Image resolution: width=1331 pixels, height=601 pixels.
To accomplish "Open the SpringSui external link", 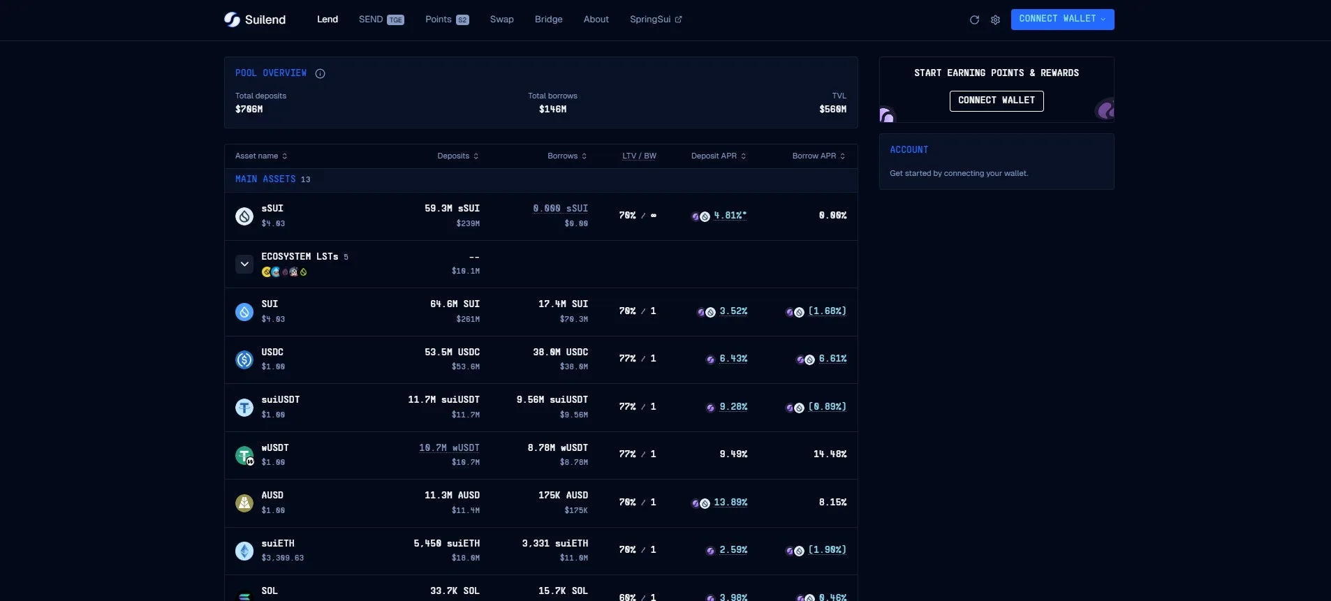I will [x=655, y=20].
